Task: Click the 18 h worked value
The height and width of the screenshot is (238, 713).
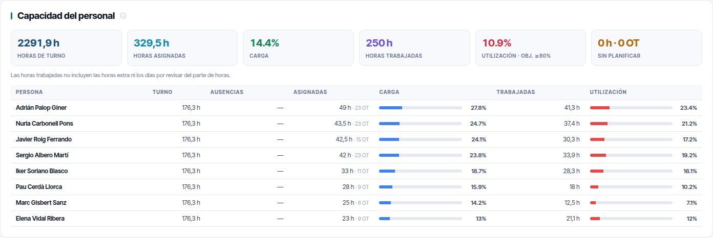Action: coord(574,187)
